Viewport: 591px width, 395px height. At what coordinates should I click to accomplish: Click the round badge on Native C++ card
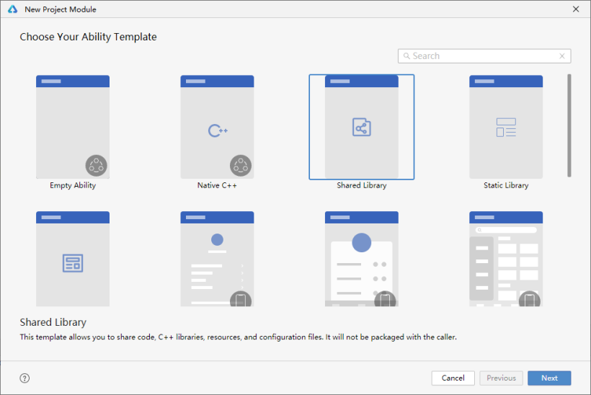241,166
